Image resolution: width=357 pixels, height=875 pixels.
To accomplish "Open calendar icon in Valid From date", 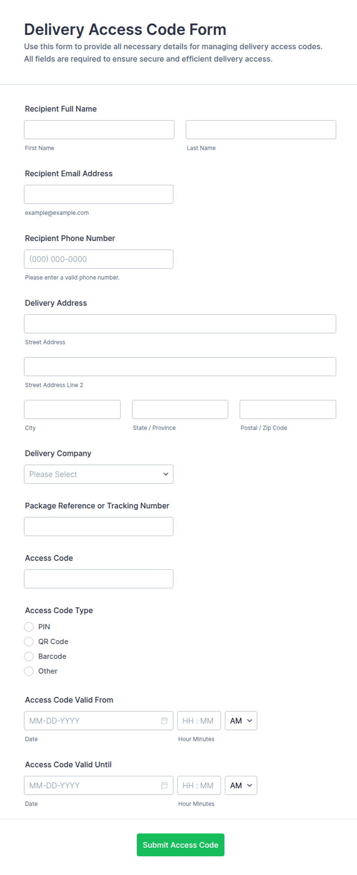I will click(x=164, y=721).
